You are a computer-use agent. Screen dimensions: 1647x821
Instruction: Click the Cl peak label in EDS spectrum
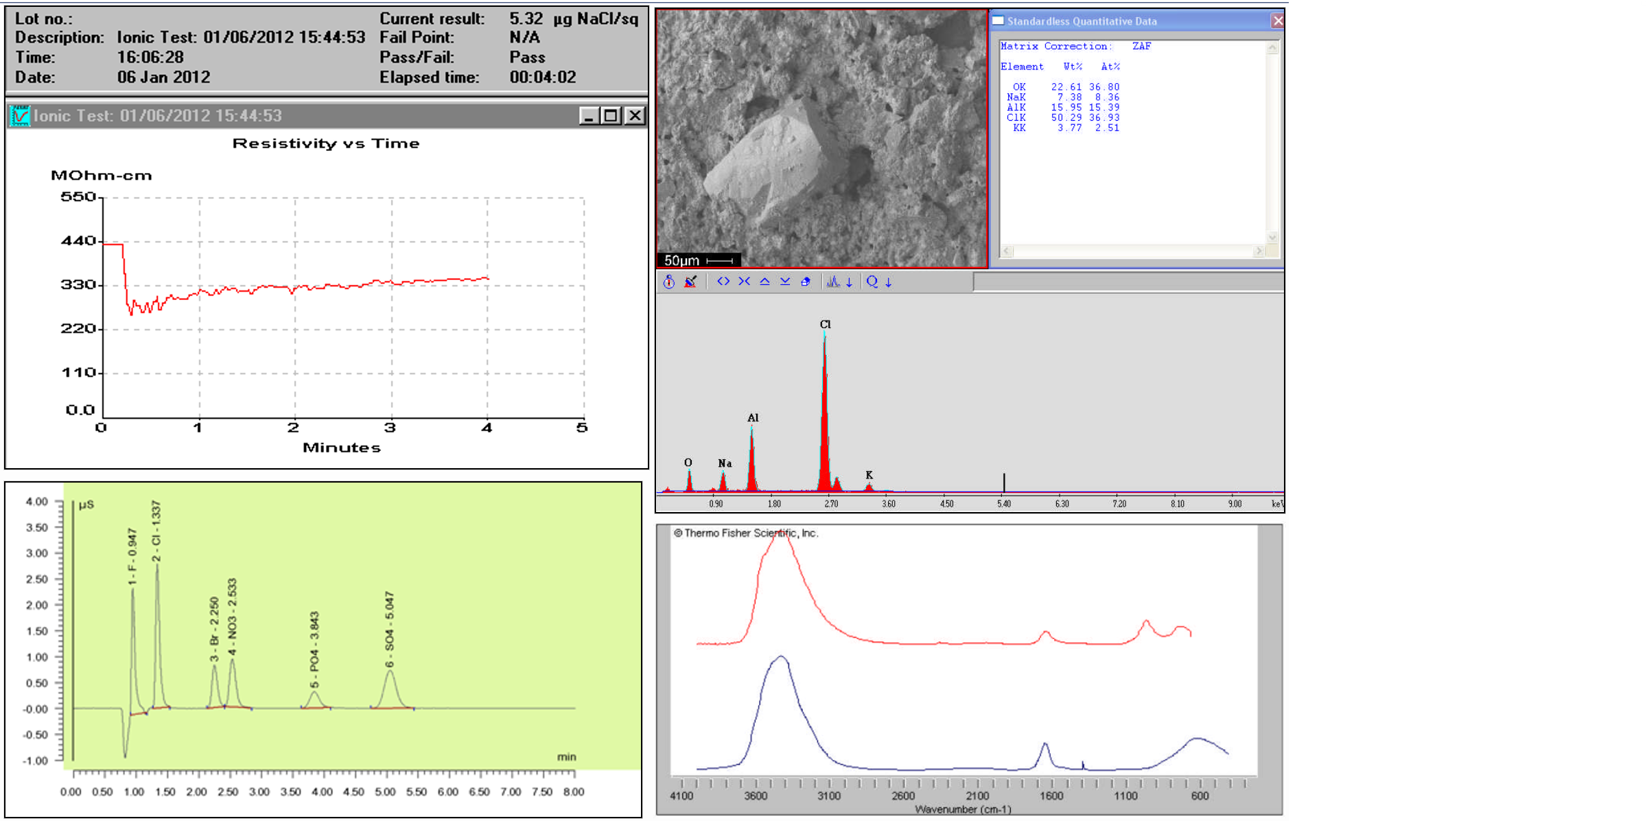point(825,324)
